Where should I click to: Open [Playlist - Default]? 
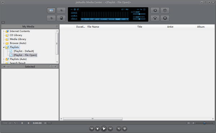(x=23, y=51)
